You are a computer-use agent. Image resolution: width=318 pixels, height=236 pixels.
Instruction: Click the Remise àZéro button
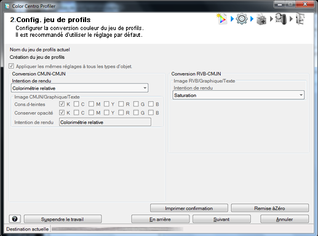(270, 208)
